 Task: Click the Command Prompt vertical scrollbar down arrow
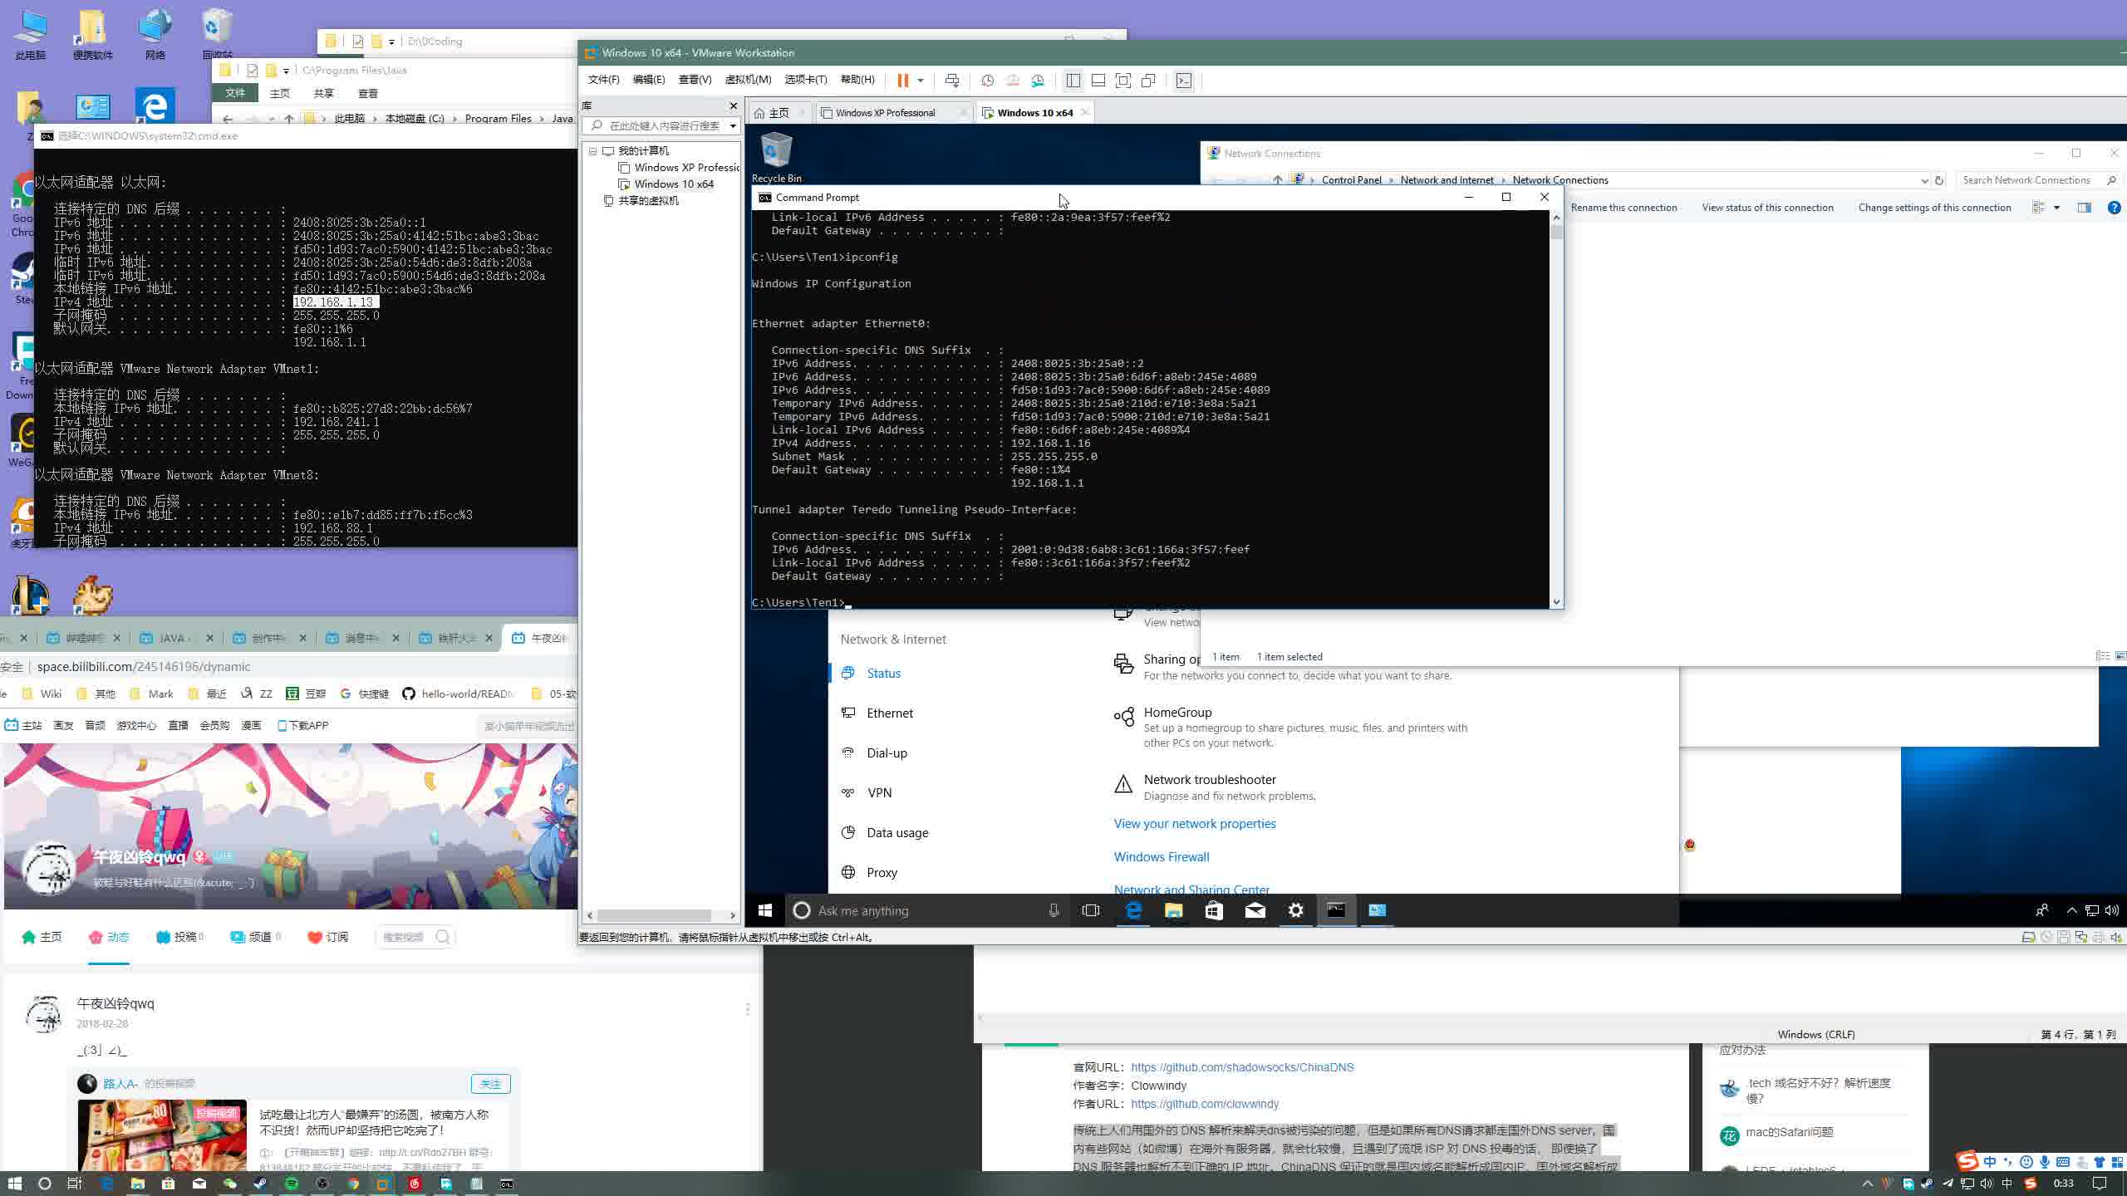(x=1556, y=602)
